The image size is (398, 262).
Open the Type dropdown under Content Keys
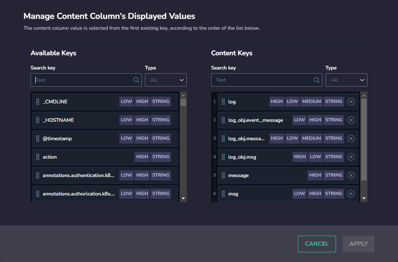pyautogui.click(x=346, y=80)
